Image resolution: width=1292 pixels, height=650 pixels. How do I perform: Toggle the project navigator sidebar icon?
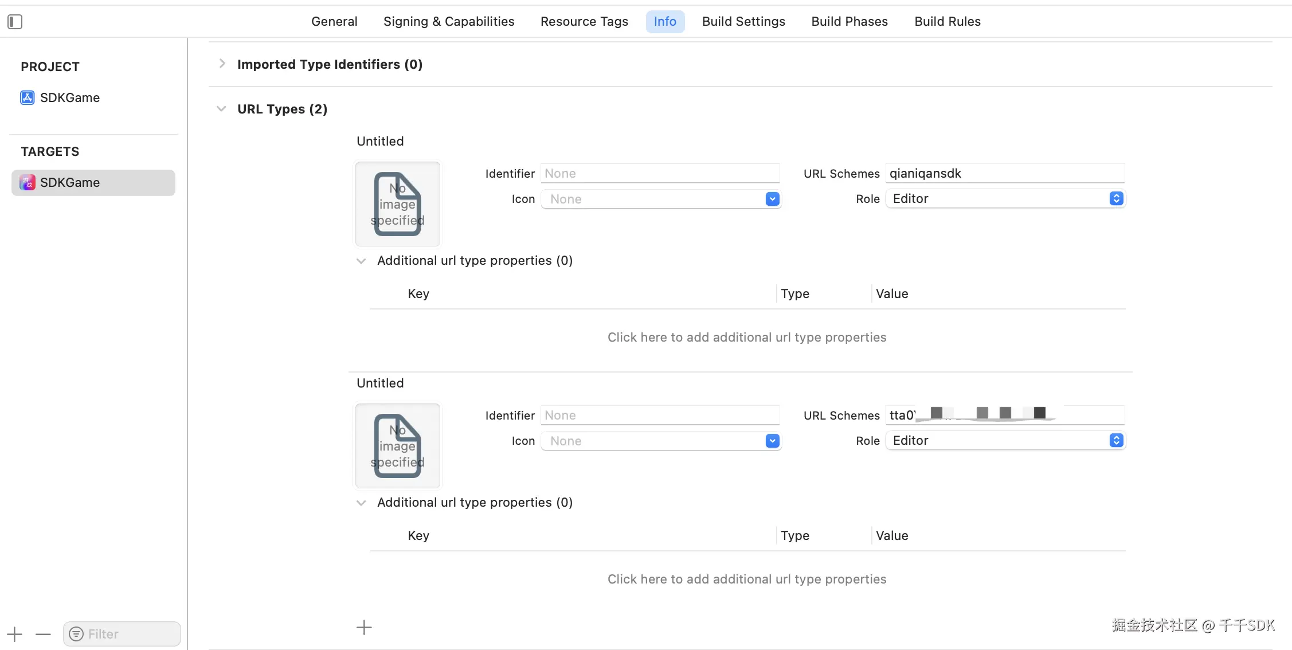(x=15, y=22)
